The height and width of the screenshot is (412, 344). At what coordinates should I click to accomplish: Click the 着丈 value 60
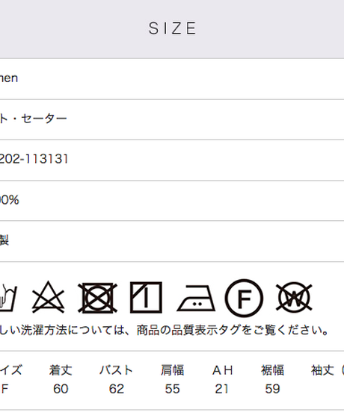pos(61,389)
